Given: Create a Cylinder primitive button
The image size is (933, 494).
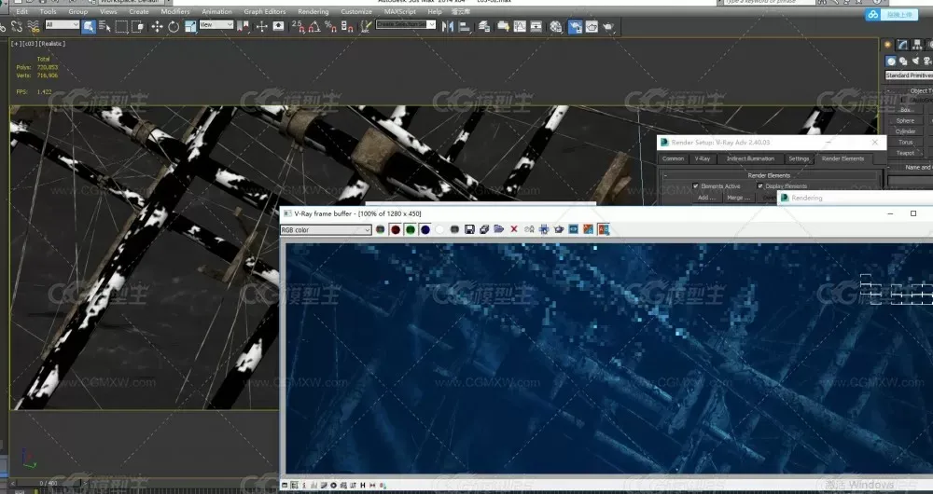Looking at the screenshot, I should tap(905, 131).
